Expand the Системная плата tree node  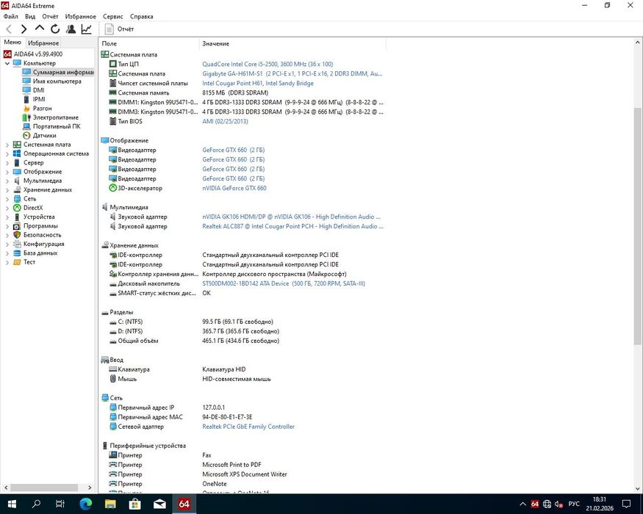pos(7,145)
